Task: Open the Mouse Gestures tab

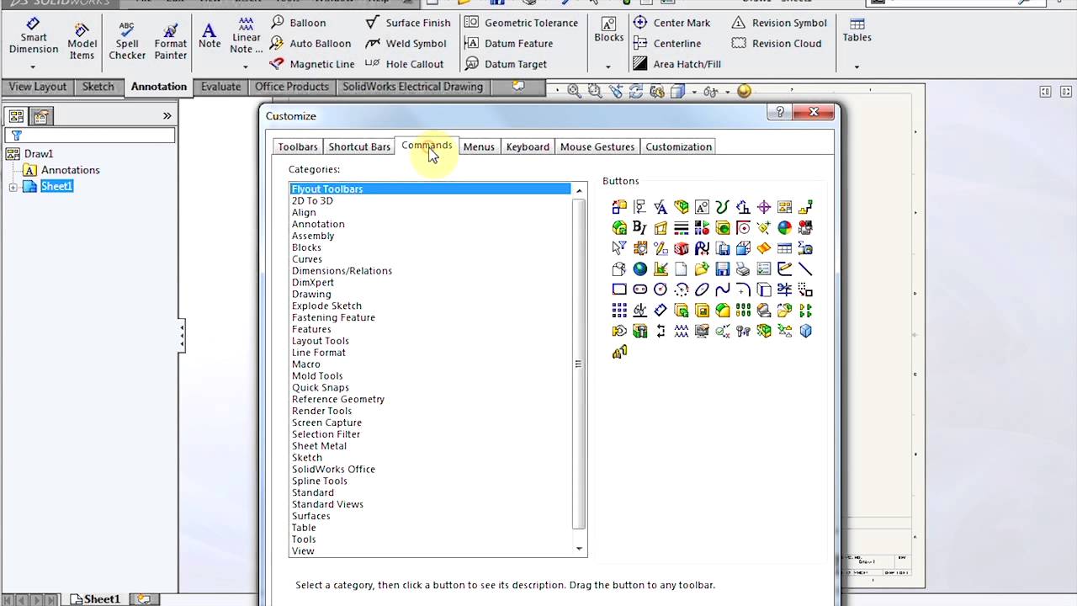Action: (597, 146)
